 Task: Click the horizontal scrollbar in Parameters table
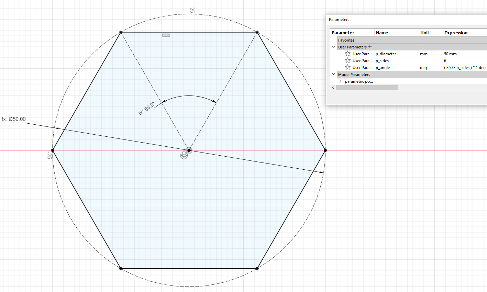(x=367, y=88)
